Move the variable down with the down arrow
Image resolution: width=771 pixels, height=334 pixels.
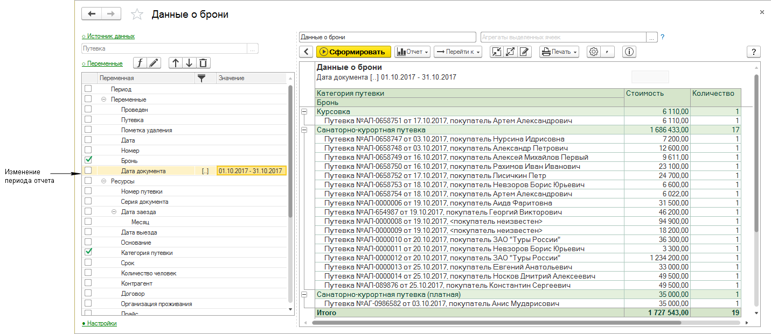(189, 63)
